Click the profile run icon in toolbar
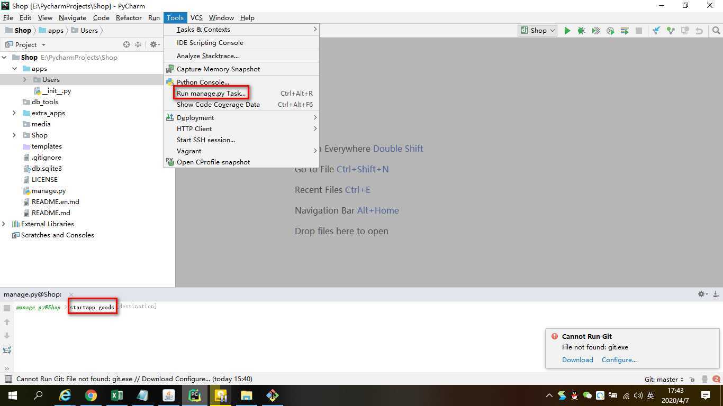 pyautogui.click(x=610, y=31)
